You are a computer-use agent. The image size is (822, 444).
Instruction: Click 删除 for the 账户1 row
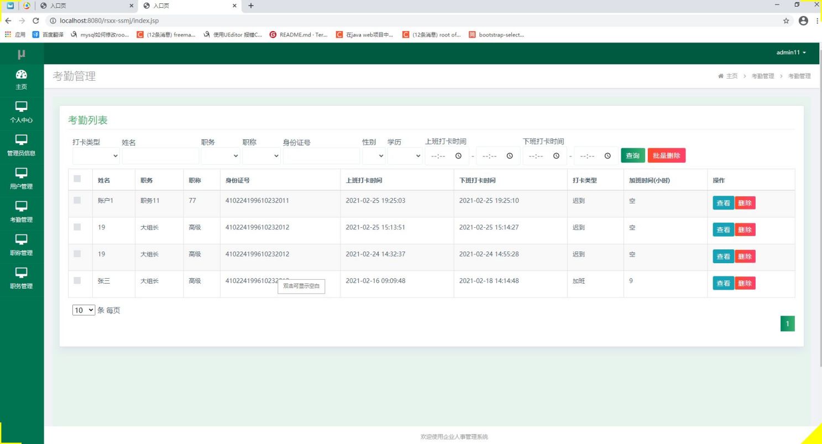pyautogui.click(x=745, y=203)
